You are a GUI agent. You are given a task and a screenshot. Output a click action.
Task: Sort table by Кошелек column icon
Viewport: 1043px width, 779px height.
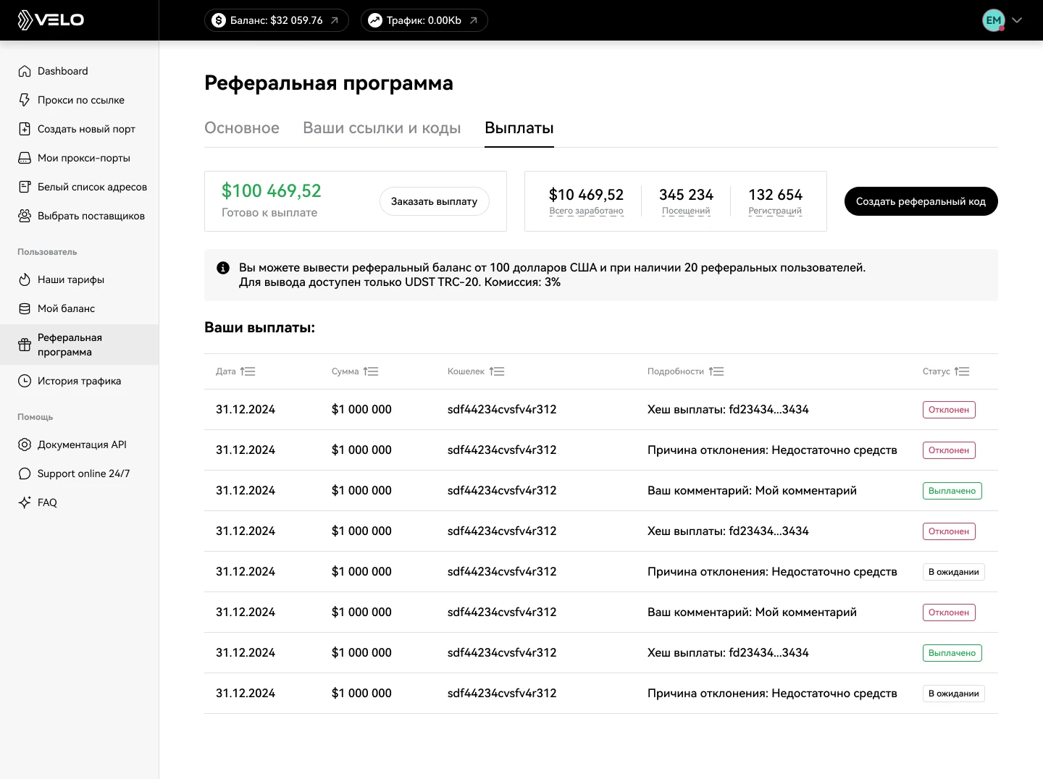coord(497,371)
